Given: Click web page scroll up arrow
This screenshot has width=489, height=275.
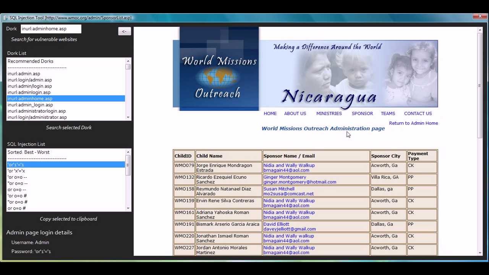Looking at the screenshot, I should pyautogui.click(x=480, y=30).
